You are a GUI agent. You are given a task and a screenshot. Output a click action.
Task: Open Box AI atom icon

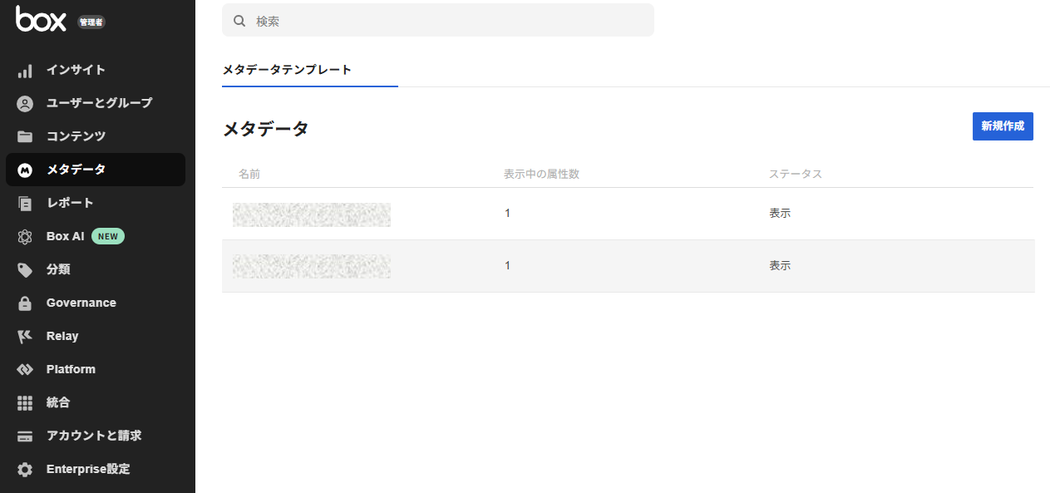25,237
